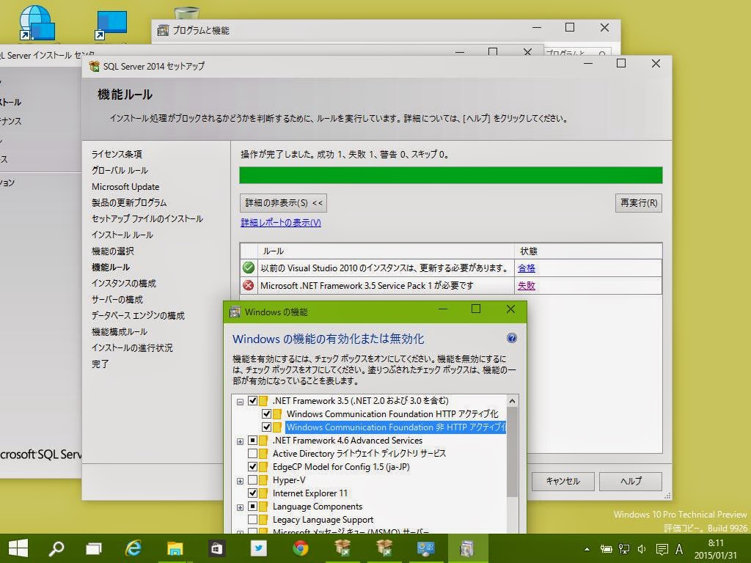Check Active Directory ライトウェイト checkbox
This screenshot has width=751, height=563.
point(252,453)
